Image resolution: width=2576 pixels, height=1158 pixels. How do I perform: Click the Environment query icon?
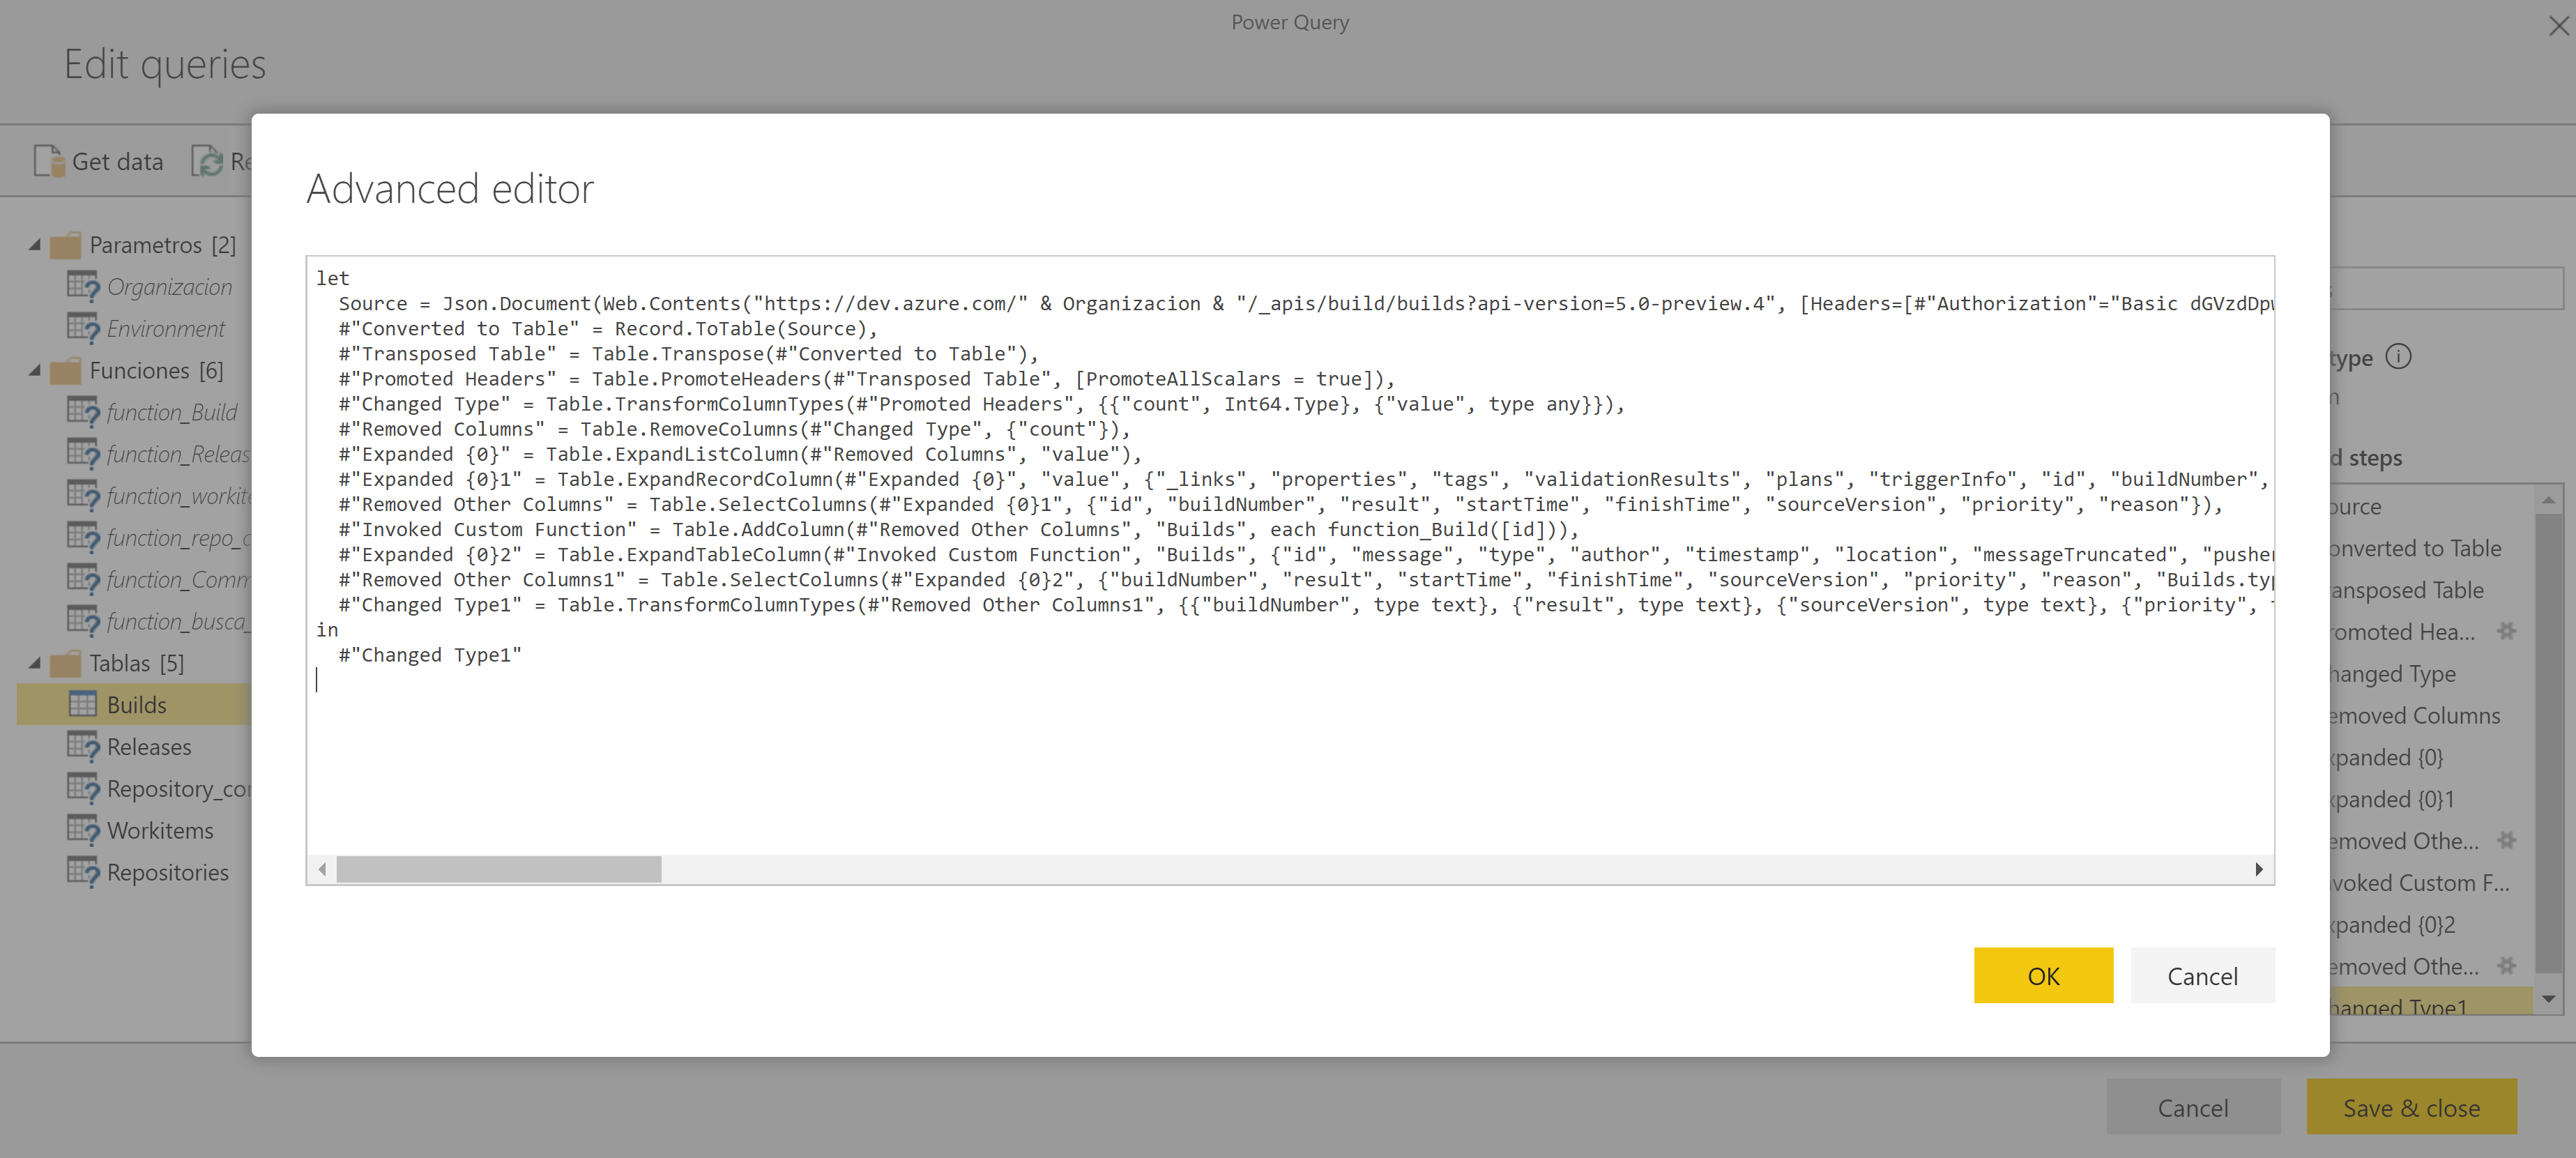click(x=83, y=329)
